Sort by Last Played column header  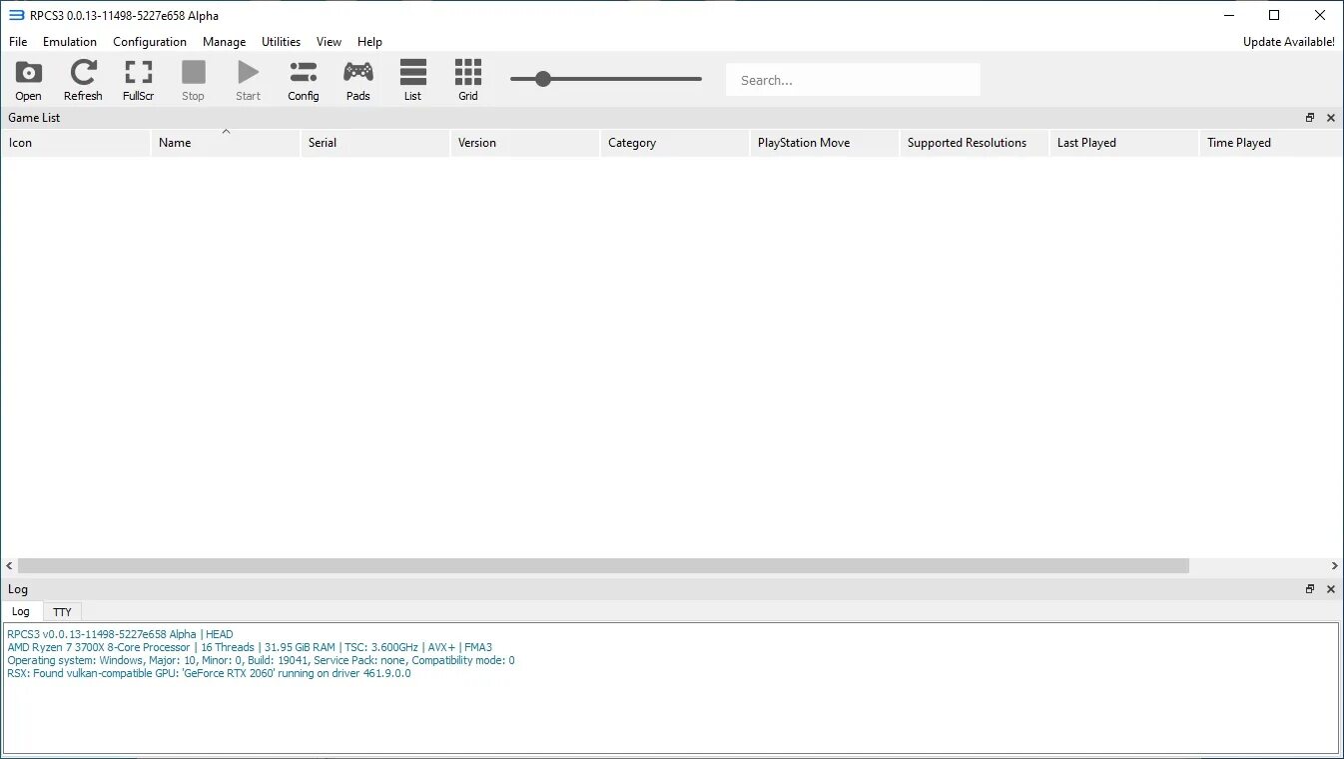point(1124,143)
